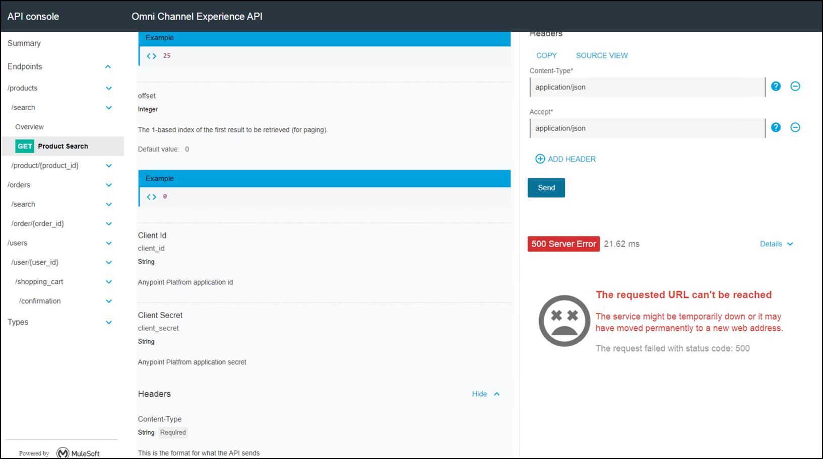
Task: Select the /confirmation tree item
Action: pos(40,301)
